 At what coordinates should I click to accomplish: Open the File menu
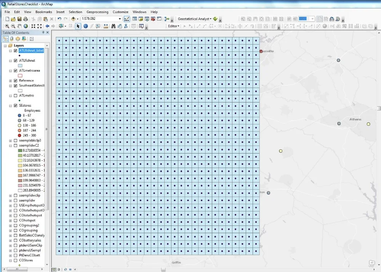pos(7,12)
